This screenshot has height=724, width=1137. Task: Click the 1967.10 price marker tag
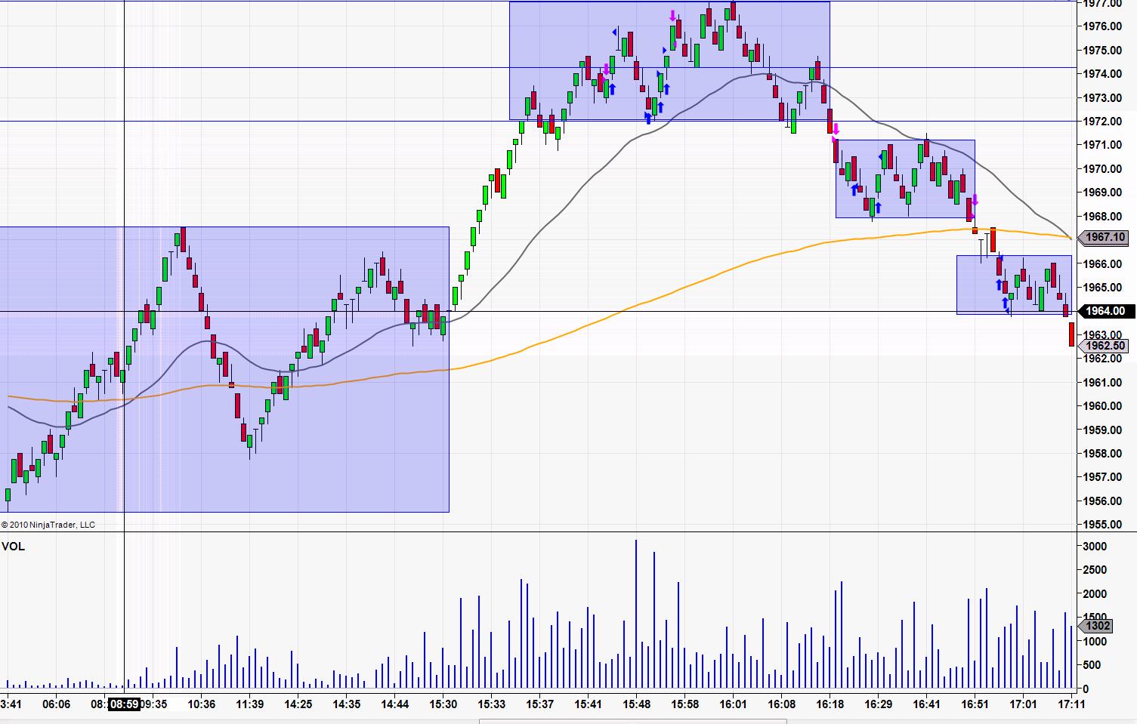coord(1103,237)
